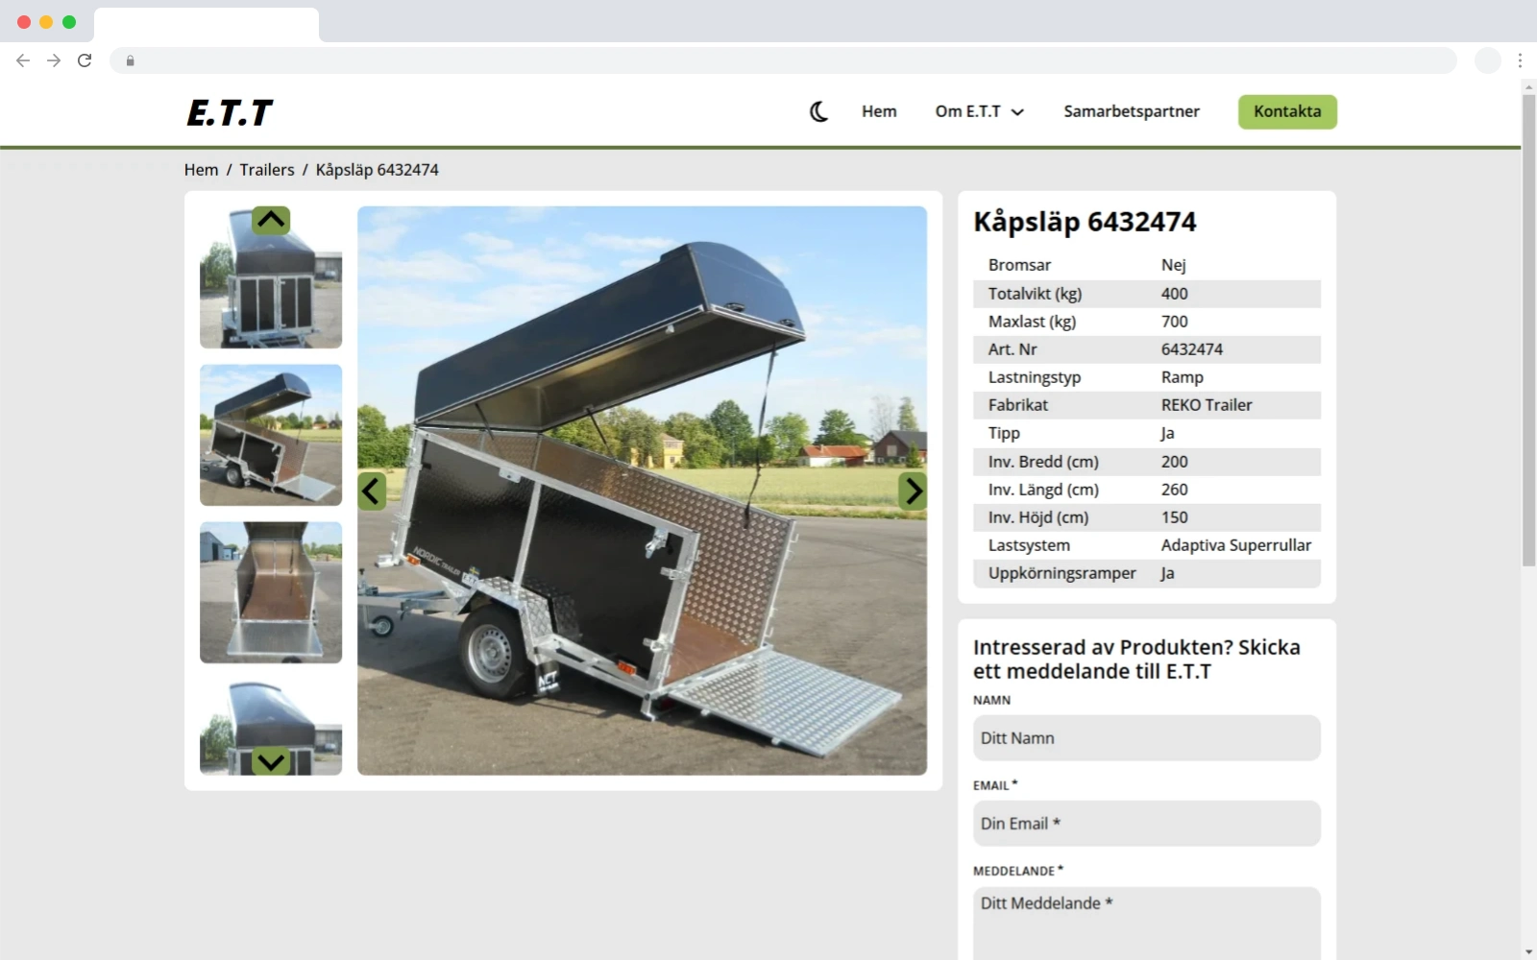Image resolution: width=1537 pixels, height=960 pixels.
Task: Click the green Kontakta button
Action: (x=1287, y=111)
